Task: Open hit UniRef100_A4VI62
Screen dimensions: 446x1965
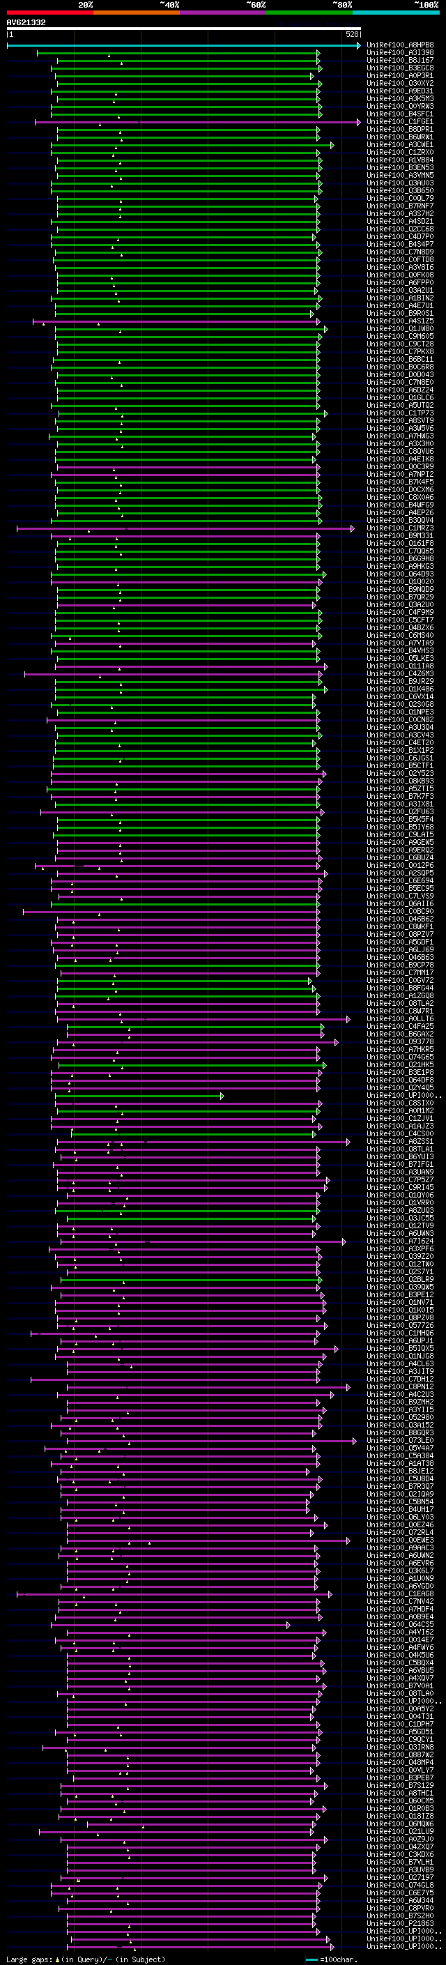Action: coord(400,1632)
